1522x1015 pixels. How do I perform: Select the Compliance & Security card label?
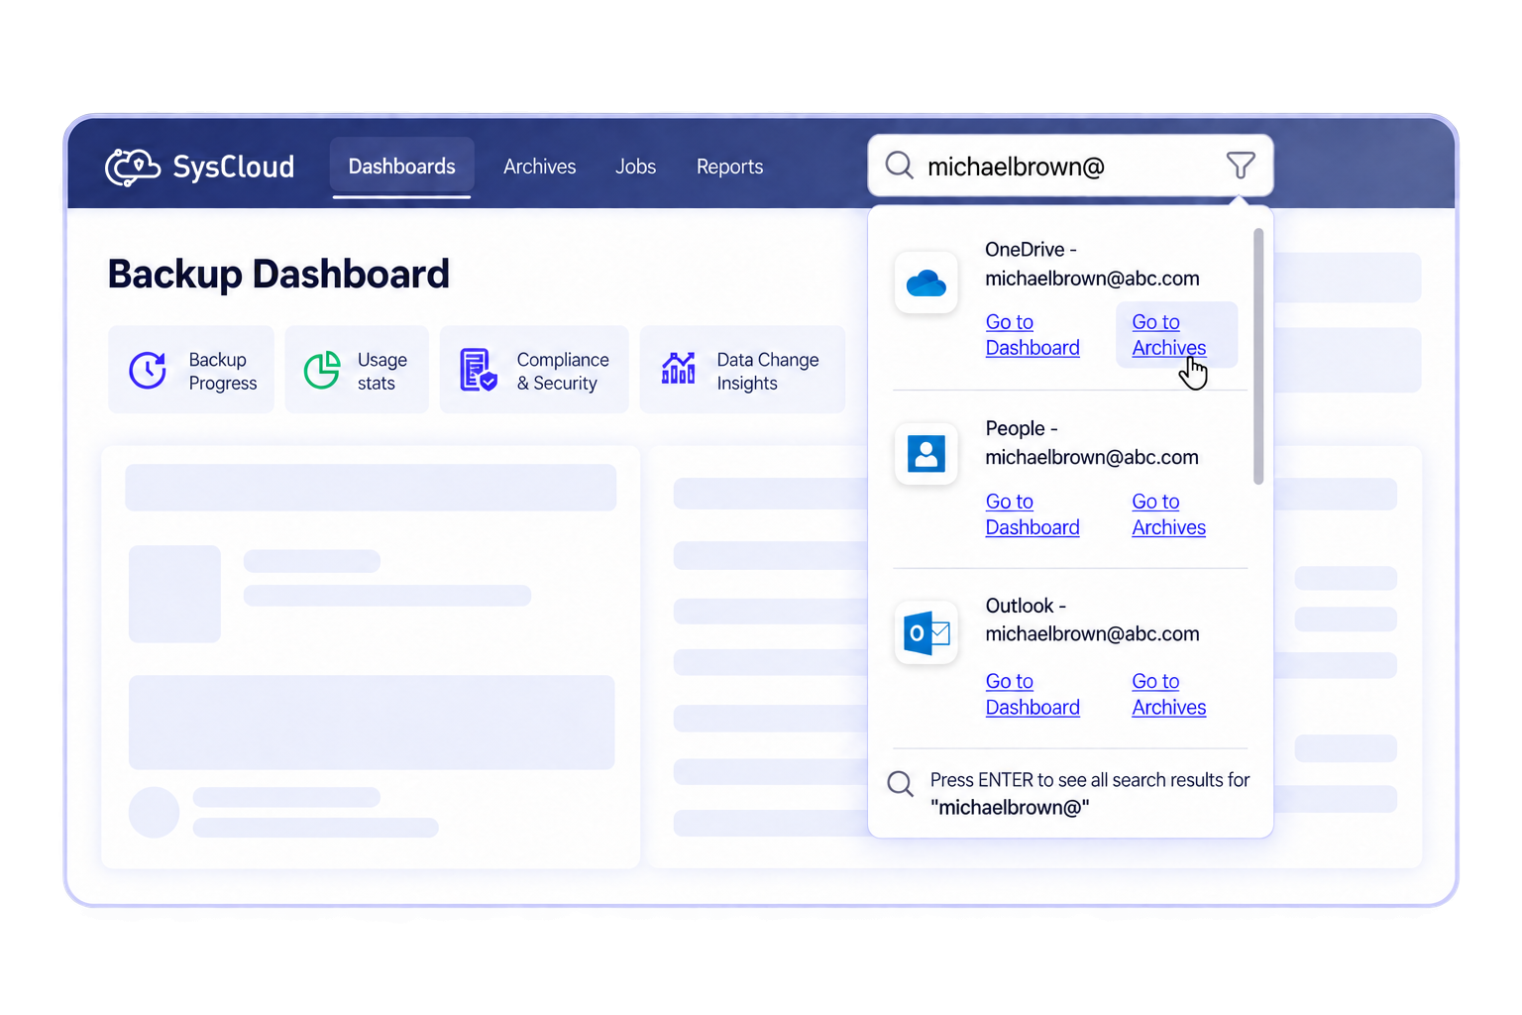(x=563, y=372)
